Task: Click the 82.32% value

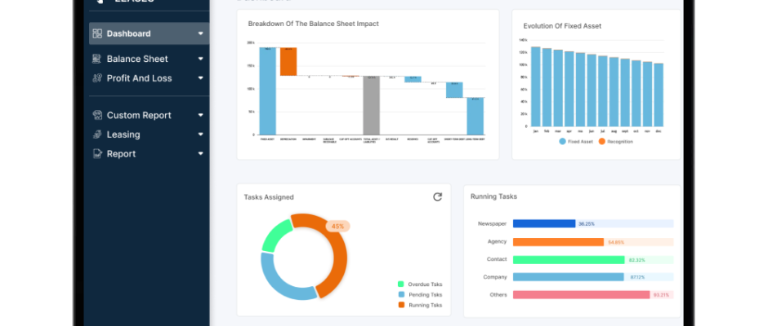Action: [x=637, y=260]
